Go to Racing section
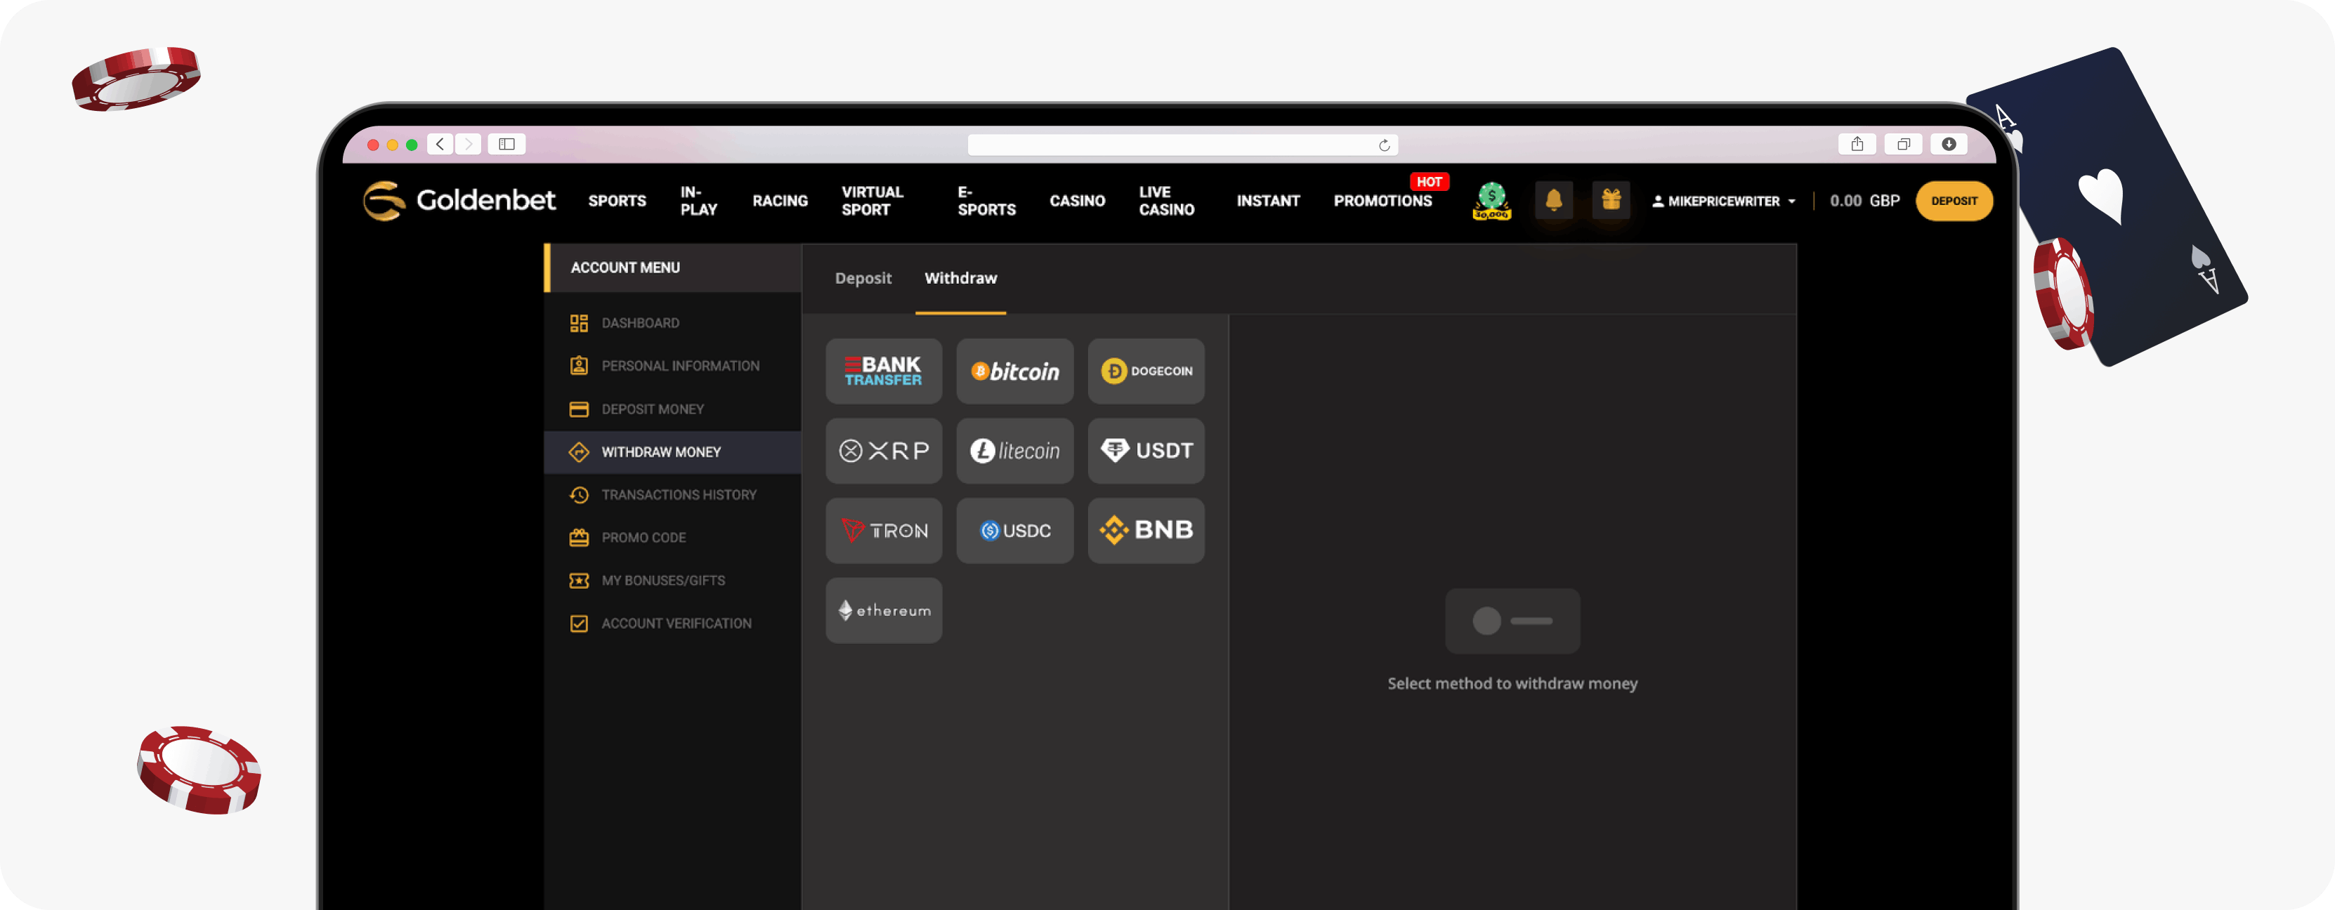Viewport: 2335px width, 910px height. point(780,200)
